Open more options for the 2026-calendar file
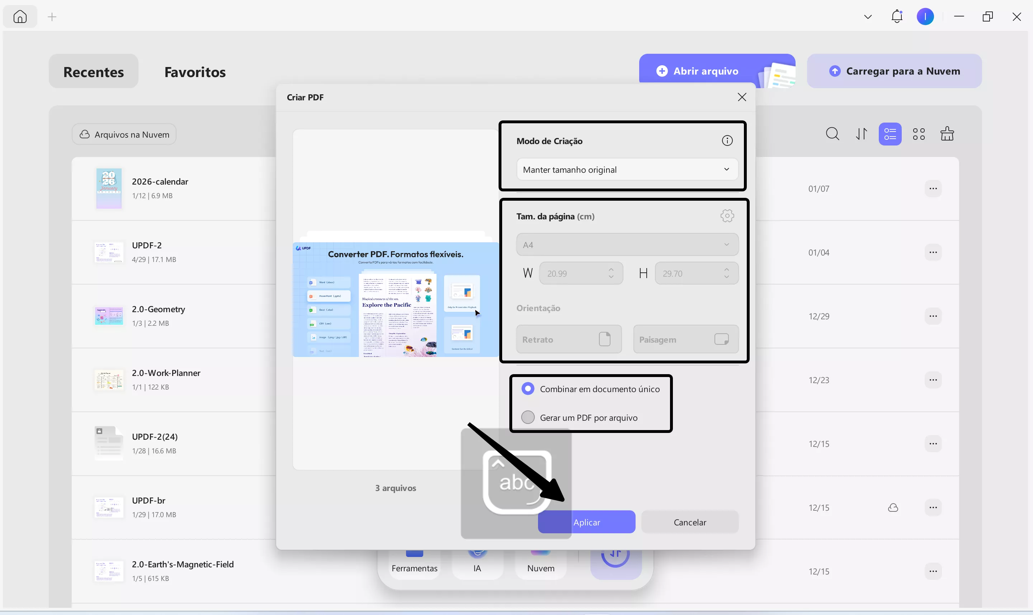This screenshot has width=1033, height=615. tap(934, 188)
